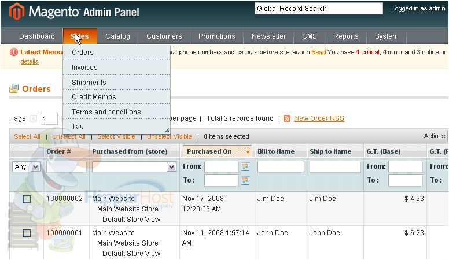This screenshot has height=260, width=449.
Task: Check the box for order 100000001
Action: coord(27,233)
